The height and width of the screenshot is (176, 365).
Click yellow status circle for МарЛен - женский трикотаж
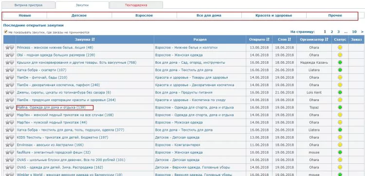340,115
